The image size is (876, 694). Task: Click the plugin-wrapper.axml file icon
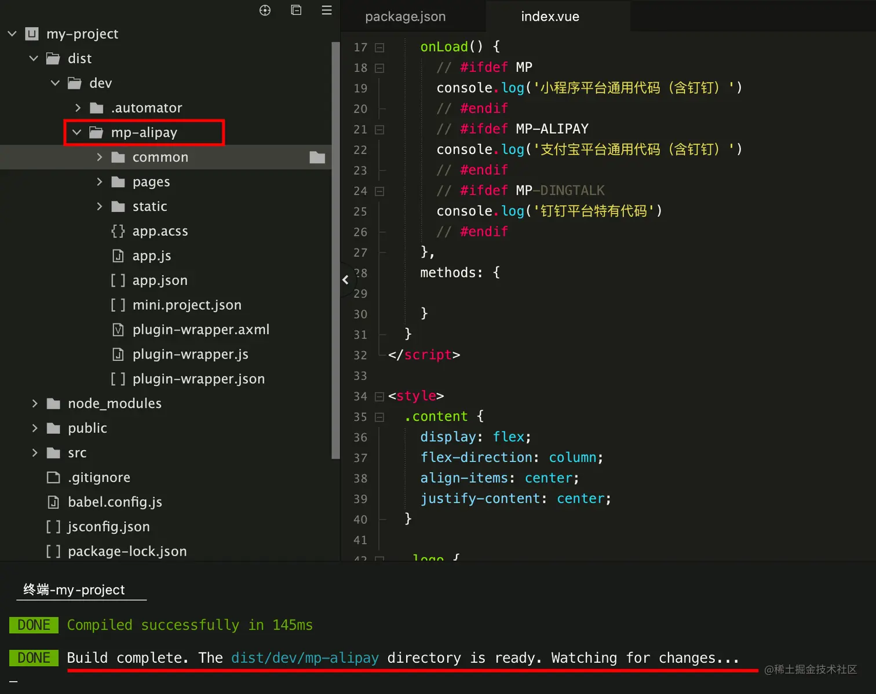(118, 330)
